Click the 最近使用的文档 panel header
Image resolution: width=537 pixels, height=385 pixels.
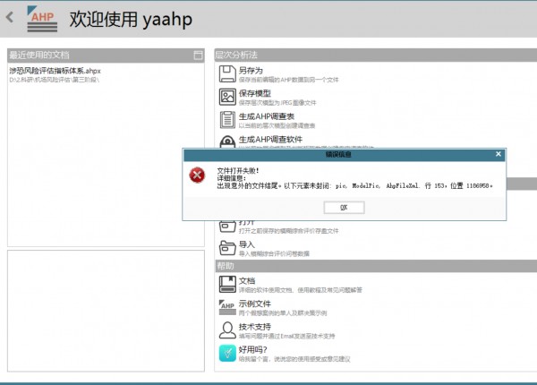(106, 56)
